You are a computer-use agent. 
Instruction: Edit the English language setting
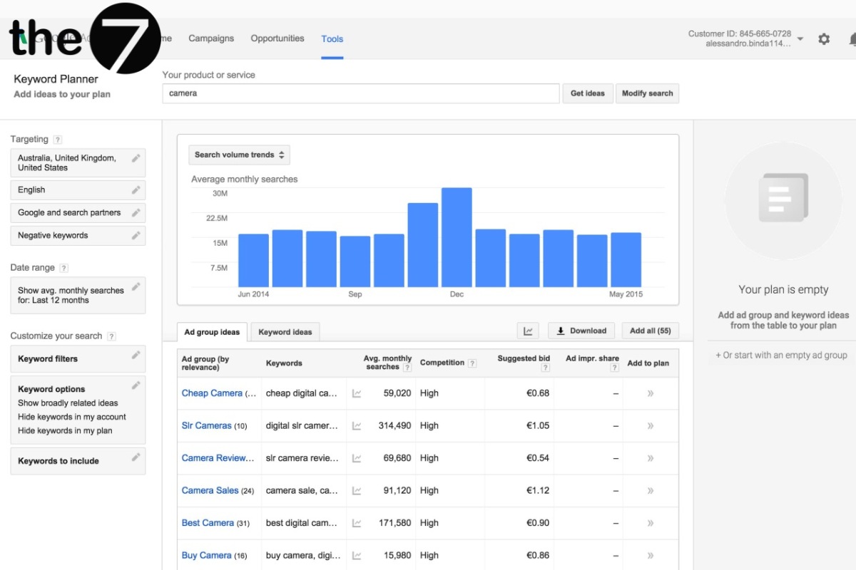(136, 190)
